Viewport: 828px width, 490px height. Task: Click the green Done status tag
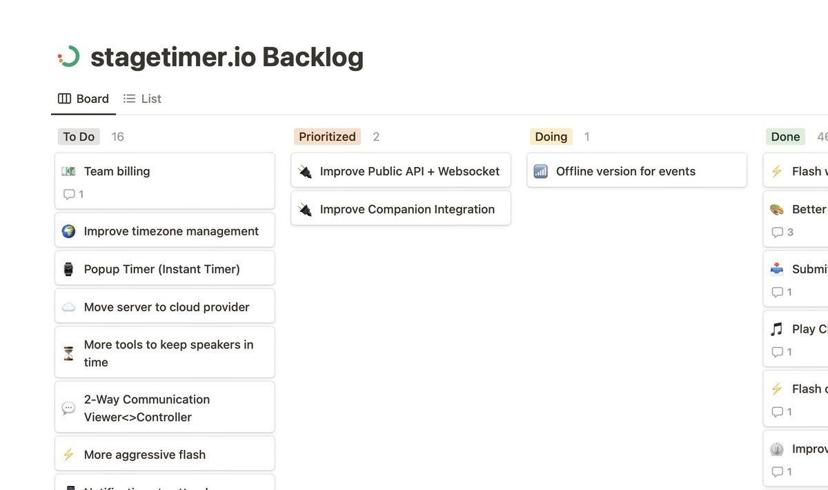click(x=785, y=137)
